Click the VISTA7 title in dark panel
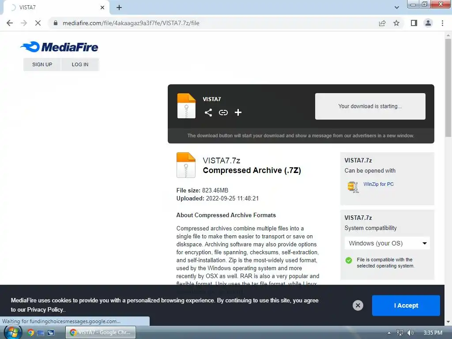452x339 pixels. pyautogui.click(x=211, y=99)
